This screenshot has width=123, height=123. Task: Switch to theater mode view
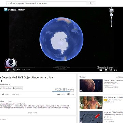pyautogui.click(x=111, y=70)
